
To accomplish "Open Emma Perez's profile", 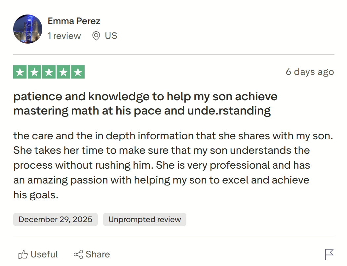I will [74, 21].
